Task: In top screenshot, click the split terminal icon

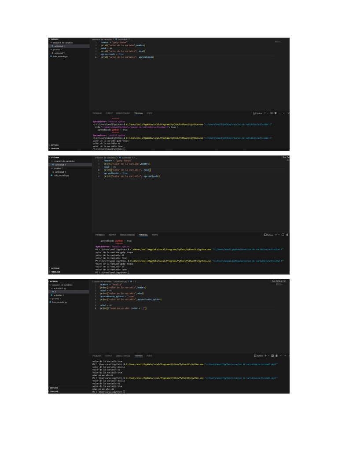Action: click(272, 113)
